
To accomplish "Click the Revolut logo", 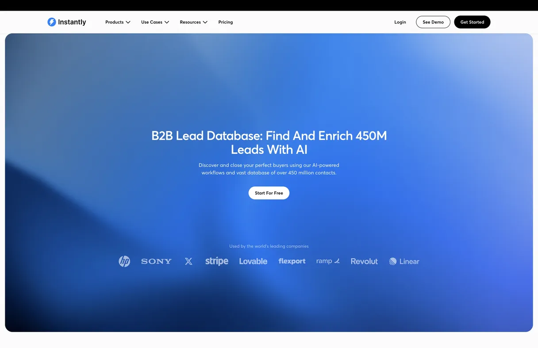I will [x=364, y=261].
